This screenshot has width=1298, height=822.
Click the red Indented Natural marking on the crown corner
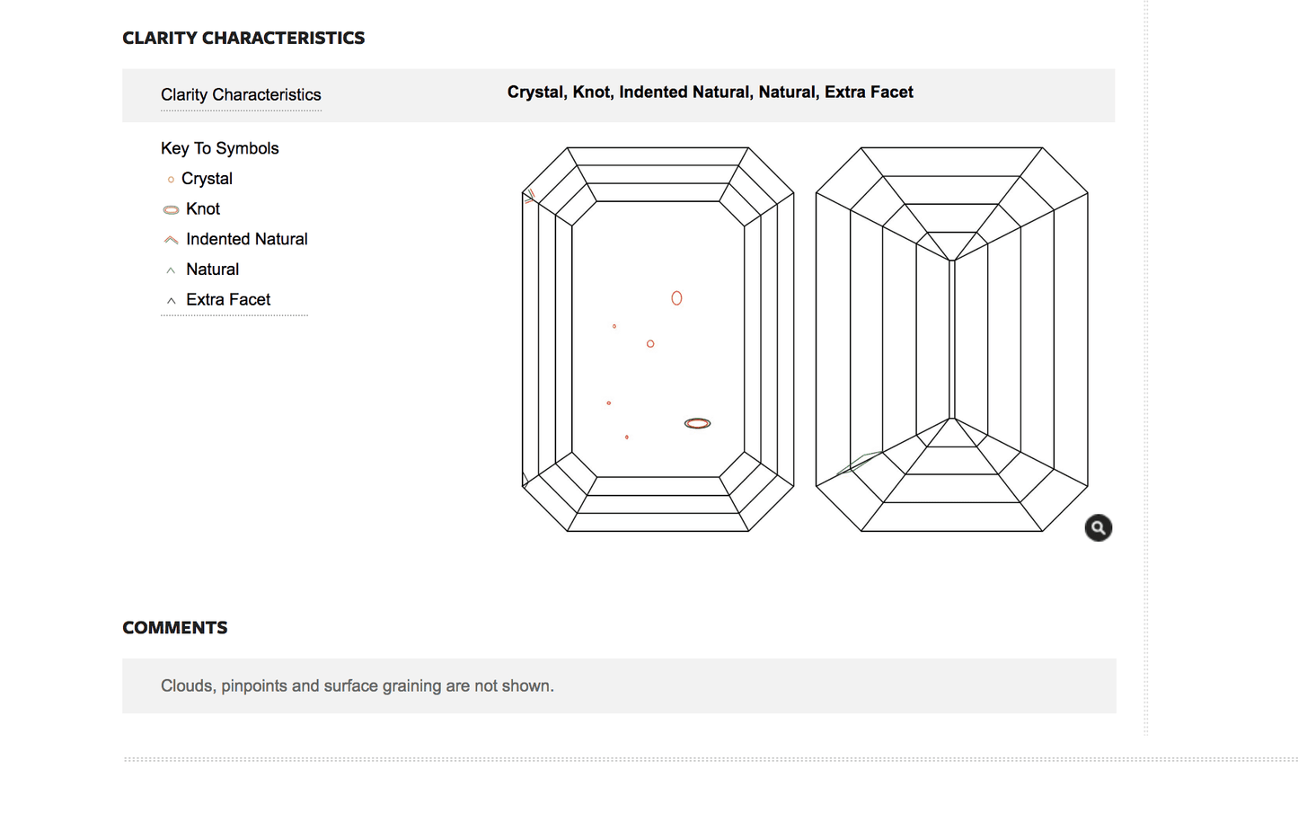(530, 196)
